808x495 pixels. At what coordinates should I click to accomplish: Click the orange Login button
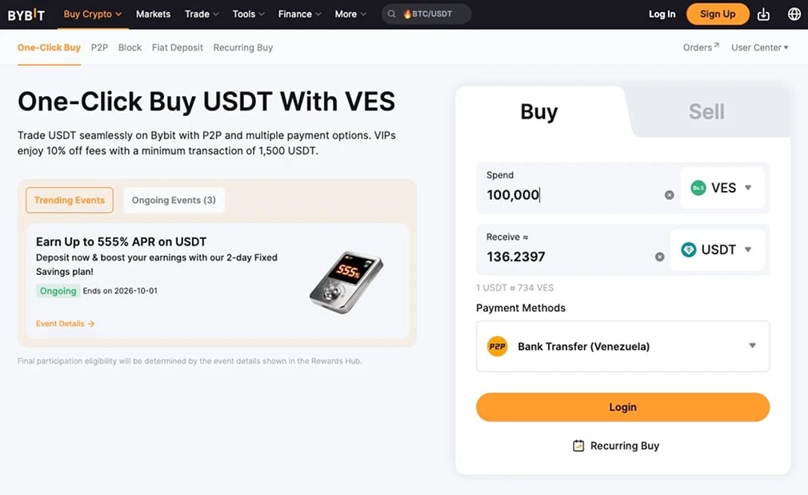click(x=622, y=407)
